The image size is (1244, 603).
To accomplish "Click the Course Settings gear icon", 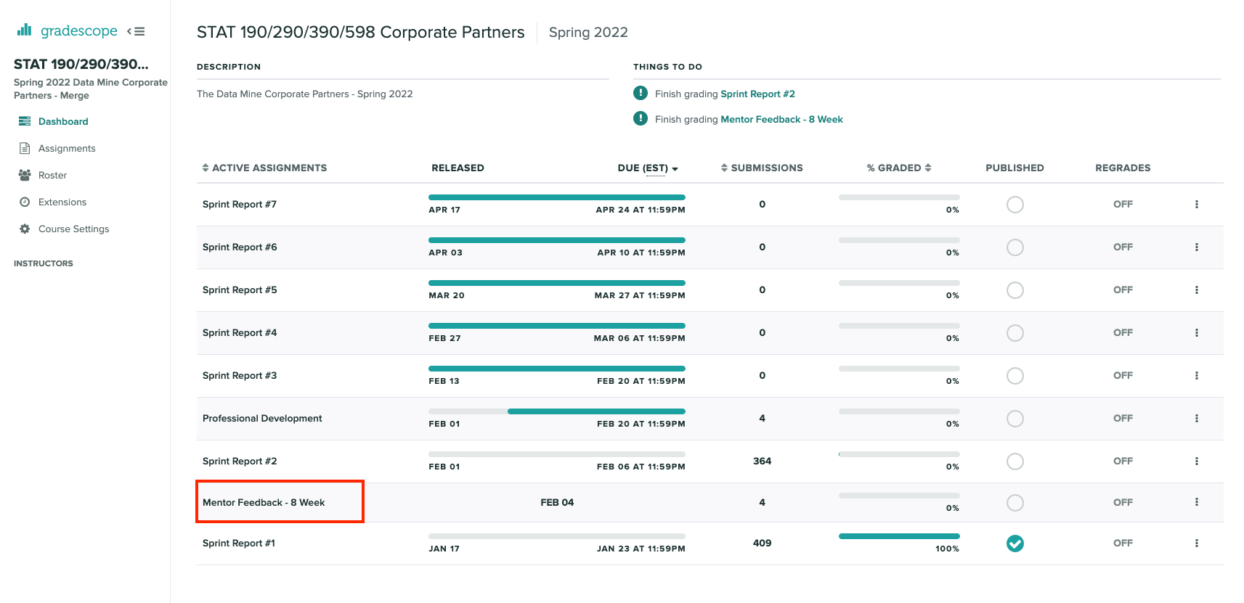I will pos(25,229).
